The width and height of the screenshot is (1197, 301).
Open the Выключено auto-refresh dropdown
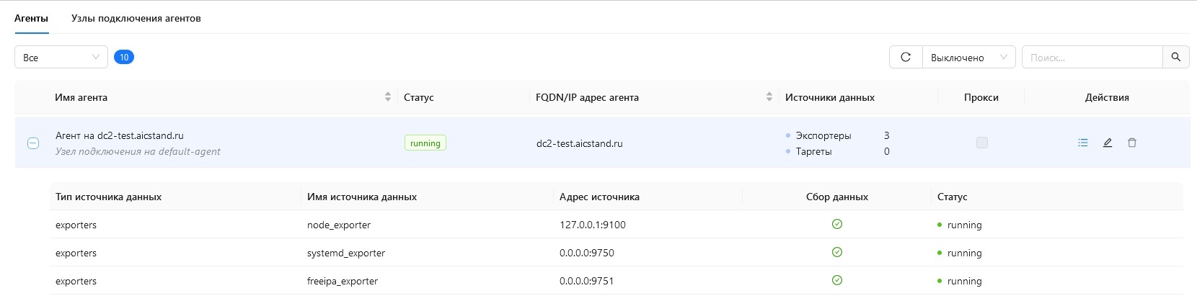[968, 57]
